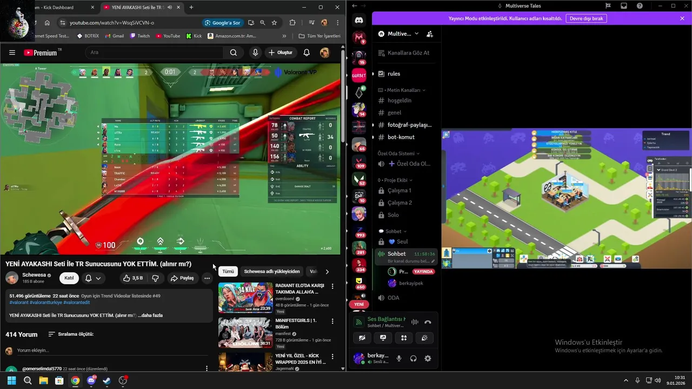Deafen with Discord headphones icon
Screen dimensions: 692x389
tap(414, 358)
